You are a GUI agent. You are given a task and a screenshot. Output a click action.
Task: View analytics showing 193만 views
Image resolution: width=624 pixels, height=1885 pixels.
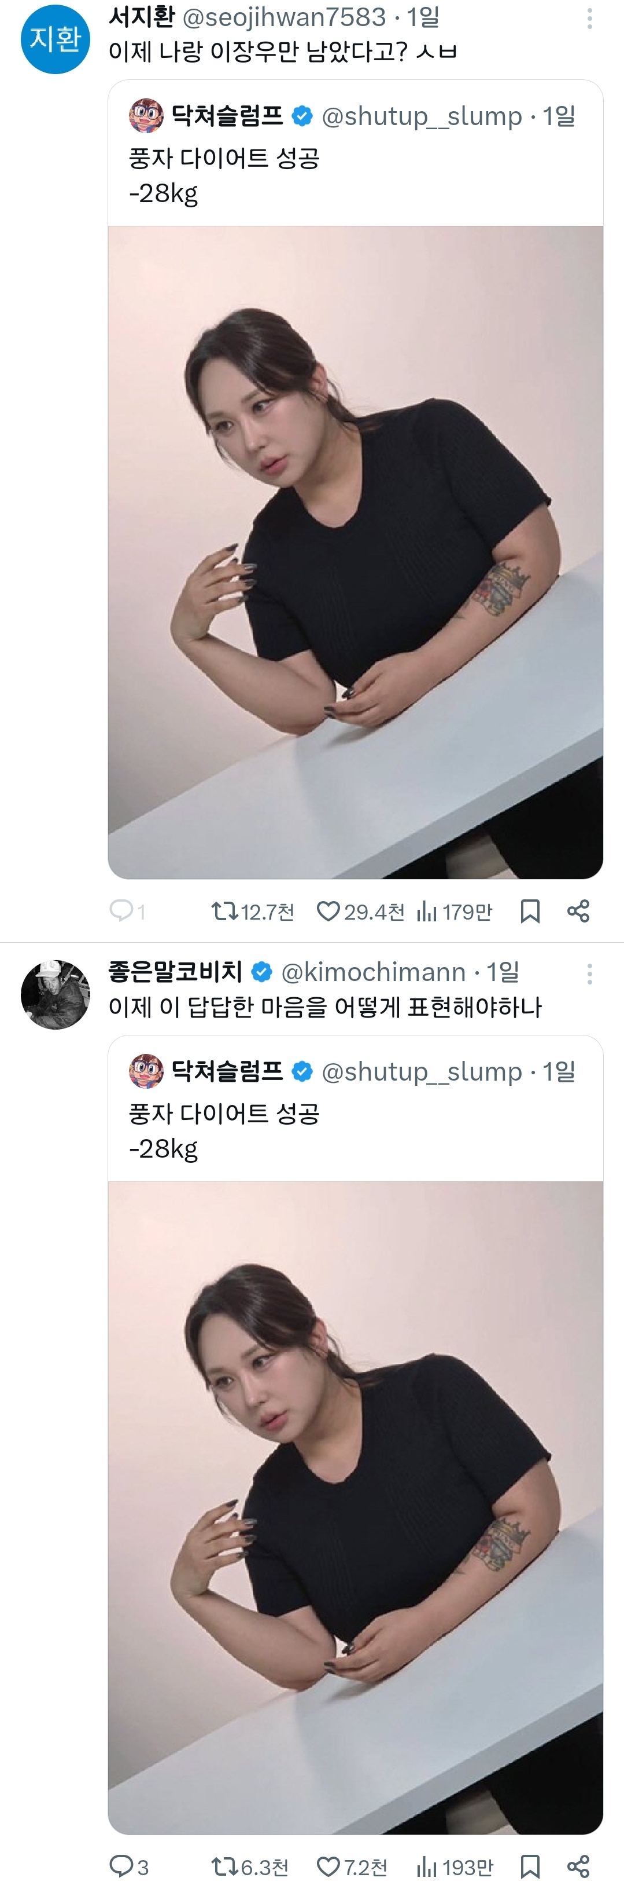(x=427, y=1866)
